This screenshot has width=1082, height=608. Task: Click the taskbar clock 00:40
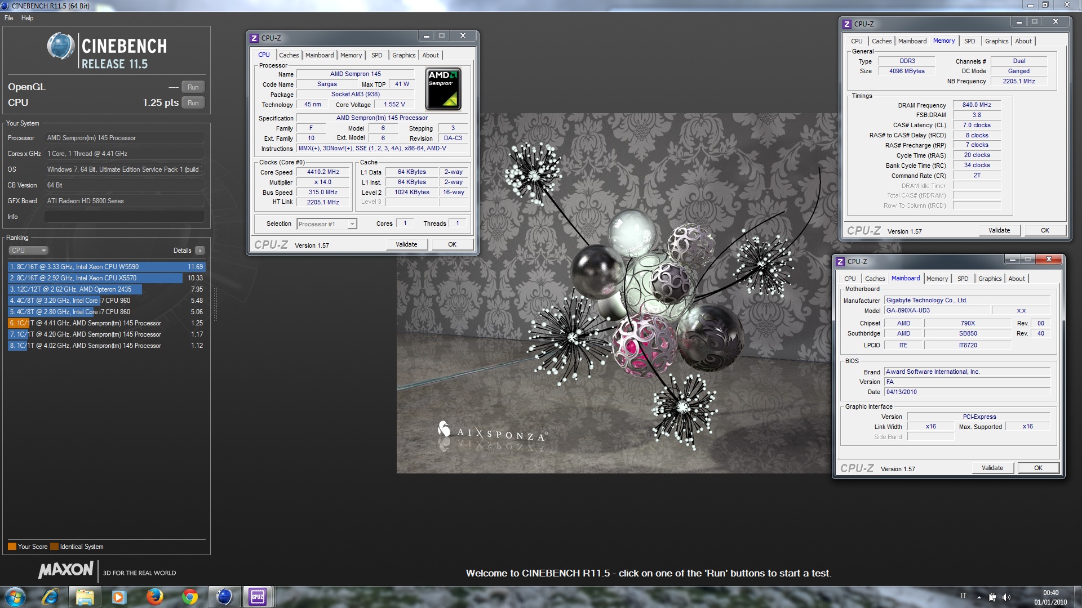click(x=1050, y=593)
